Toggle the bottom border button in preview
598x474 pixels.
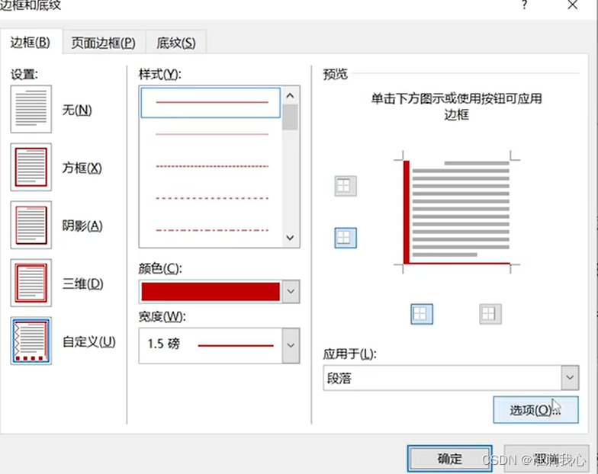pyautogui.click(x=346, y=238)
